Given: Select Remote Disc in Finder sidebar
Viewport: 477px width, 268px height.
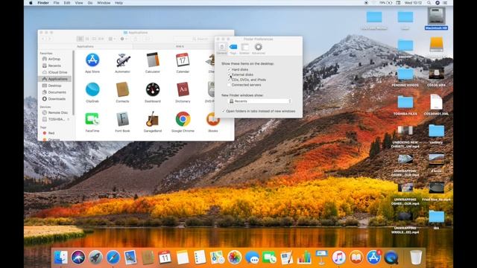Looking at the screenshot, I should [55, 112].
